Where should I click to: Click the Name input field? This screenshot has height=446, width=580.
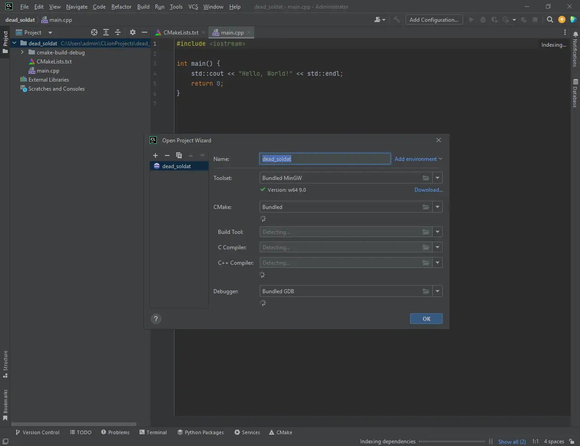pyautogui.click(x=324, y=159)
